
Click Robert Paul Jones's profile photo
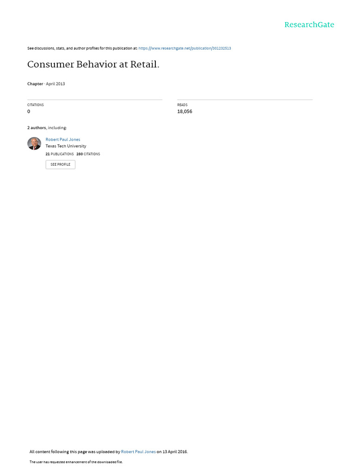[x=34, y=143]
